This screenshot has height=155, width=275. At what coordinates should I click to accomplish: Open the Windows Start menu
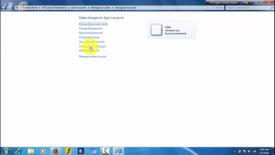(x=6, y=151)
